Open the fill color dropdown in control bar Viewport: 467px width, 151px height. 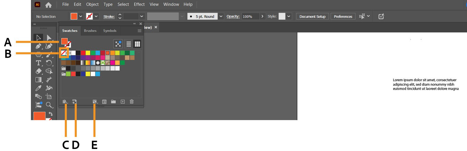point(81,16)
